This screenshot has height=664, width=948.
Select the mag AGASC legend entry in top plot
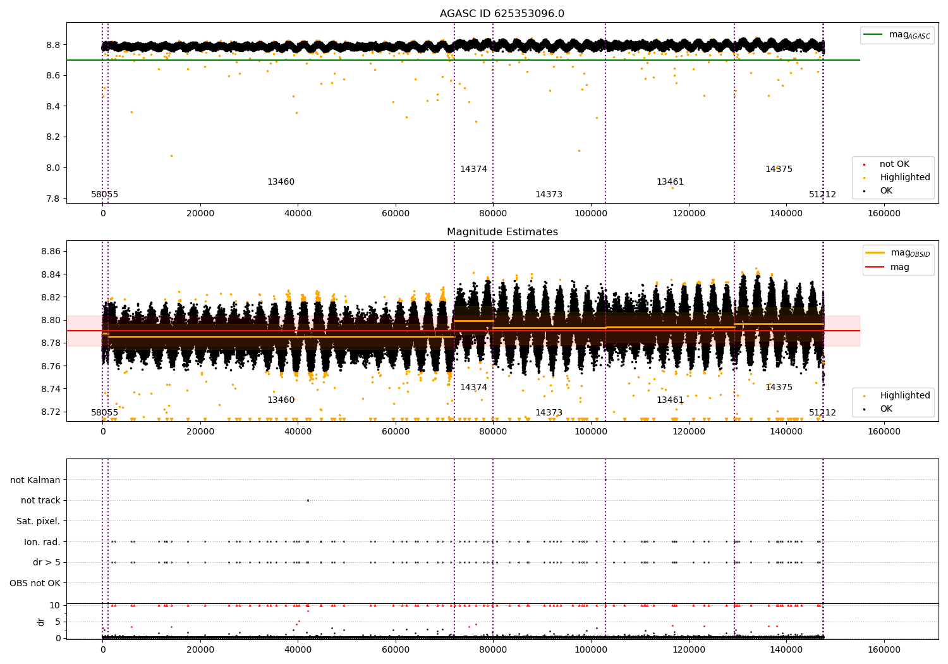point(897,35)
